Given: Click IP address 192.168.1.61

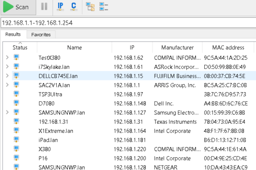Looking at the screenshot, I should pyautogui.click(x=128, y=67).
